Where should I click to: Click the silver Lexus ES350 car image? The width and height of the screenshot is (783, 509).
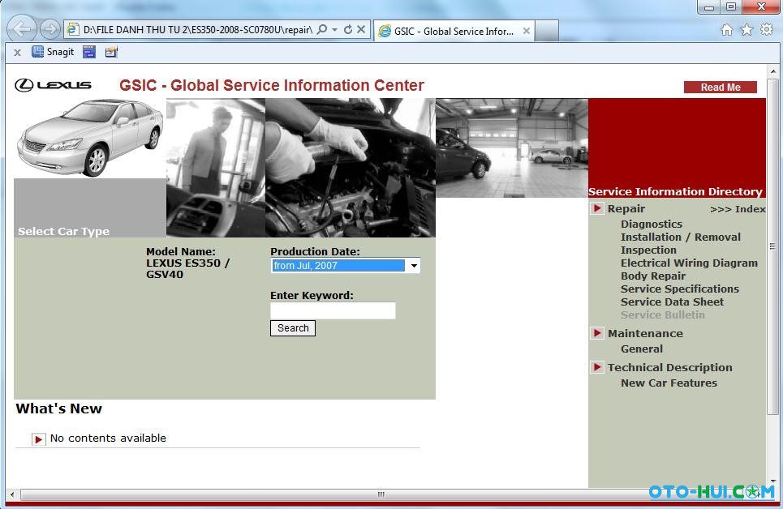tap(90, 137)
